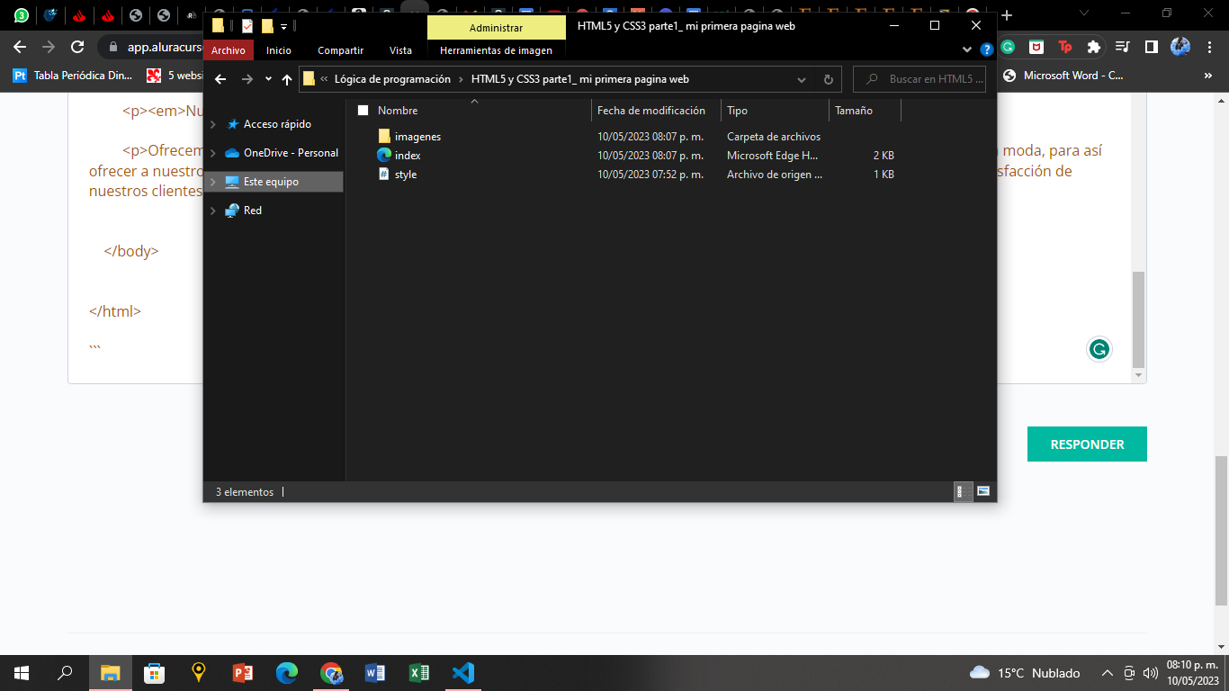Select Acceso rápido in the sidebar
Image resolution: width=1229 pixels, height=691 pixels.
coord(277,124)
